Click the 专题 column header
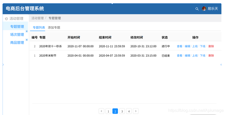Screen dimensions: 226x115 point(42,37)
